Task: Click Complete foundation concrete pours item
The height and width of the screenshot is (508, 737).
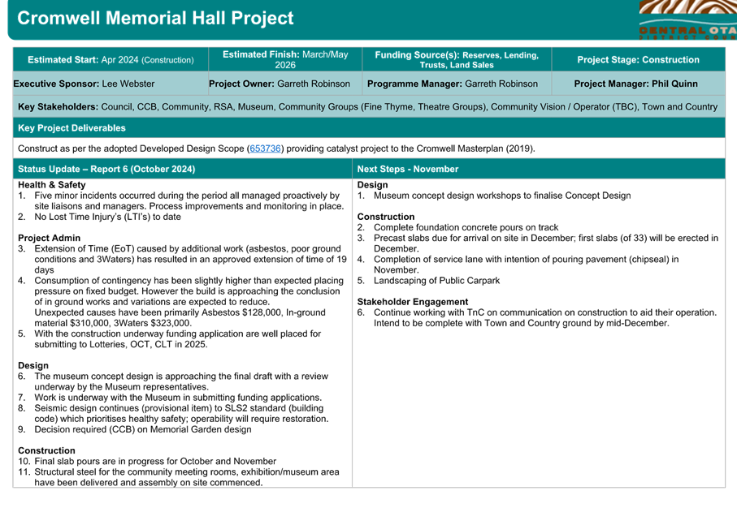Action: pos(457,227)
